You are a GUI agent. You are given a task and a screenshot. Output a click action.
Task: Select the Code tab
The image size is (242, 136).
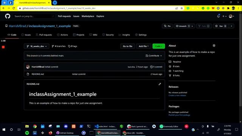(12, 35)
